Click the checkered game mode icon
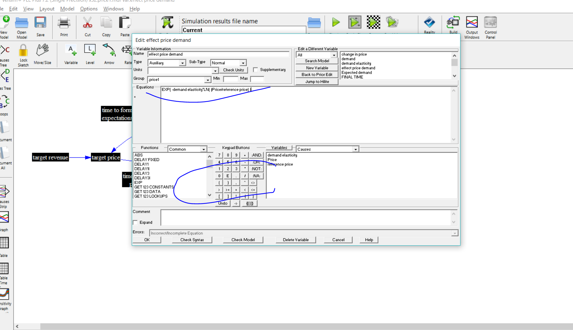 pos(373,22)
